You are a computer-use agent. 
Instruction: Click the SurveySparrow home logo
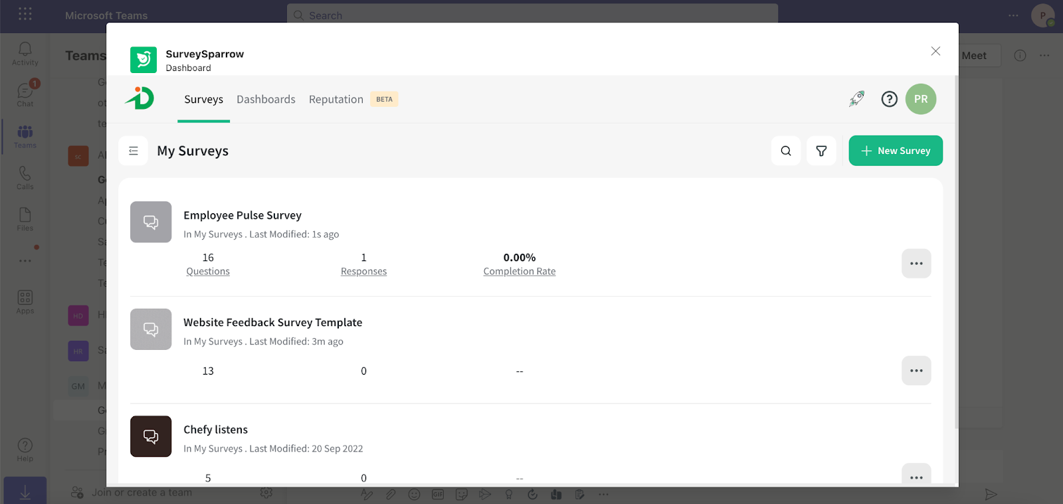[x=140, y=98]
